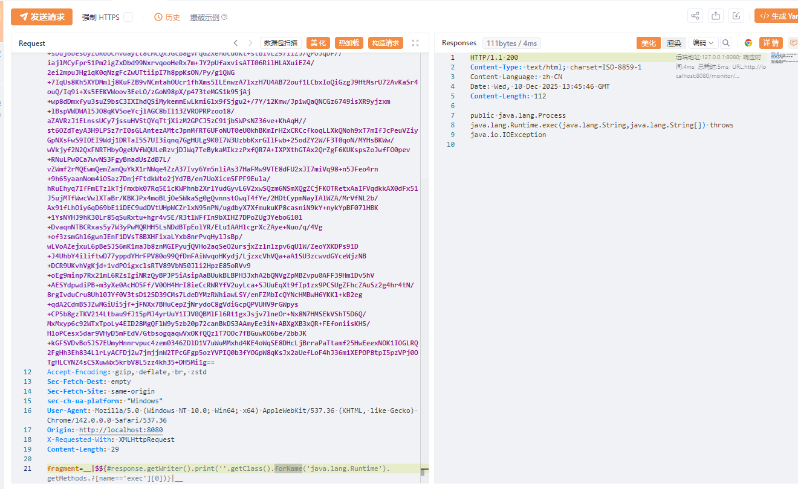Enable the 强制 HTTPS checkbox
798x489 pixels.
coord(128,17)
